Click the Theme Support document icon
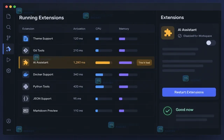Image resolution: width=224 pixels, height=140 pixels. [x=26, y=38]
